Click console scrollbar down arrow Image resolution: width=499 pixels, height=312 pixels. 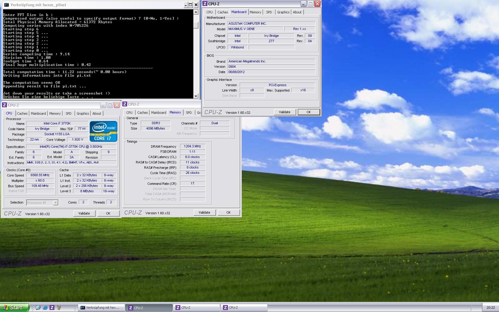point(196,96)
